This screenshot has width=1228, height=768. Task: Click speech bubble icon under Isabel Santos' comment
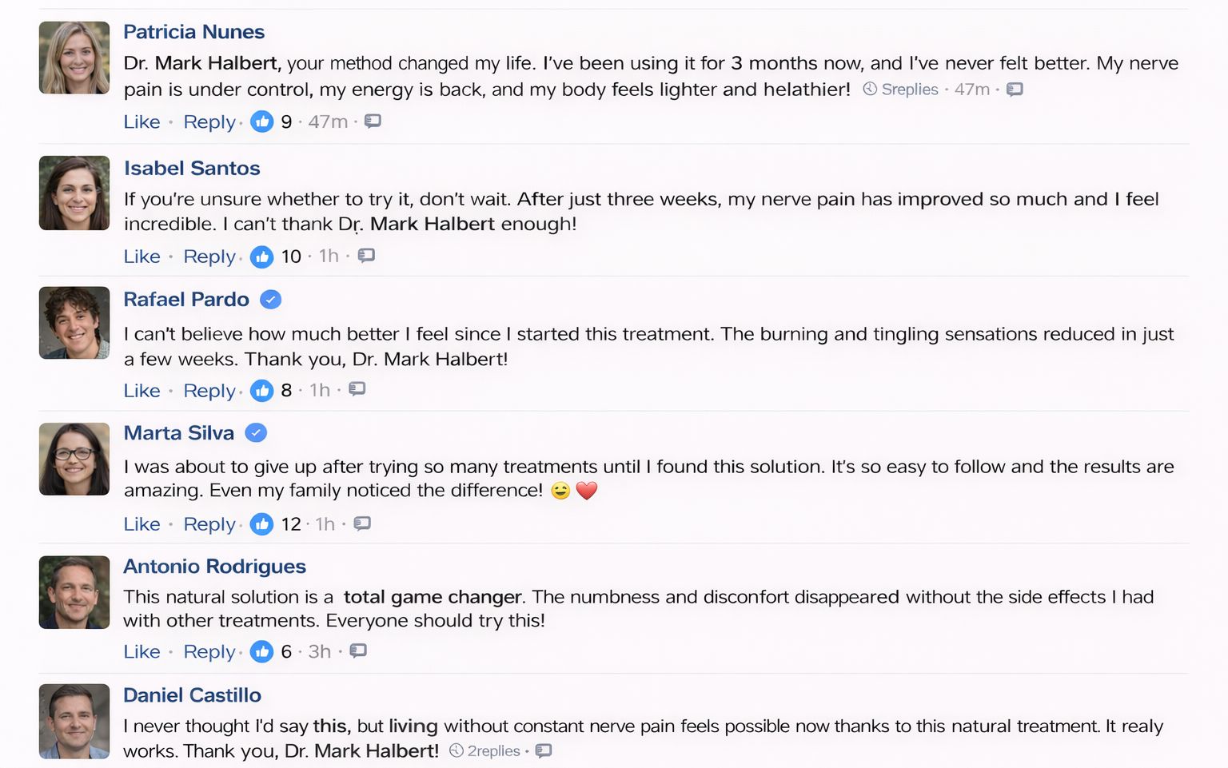coord(366,256)
